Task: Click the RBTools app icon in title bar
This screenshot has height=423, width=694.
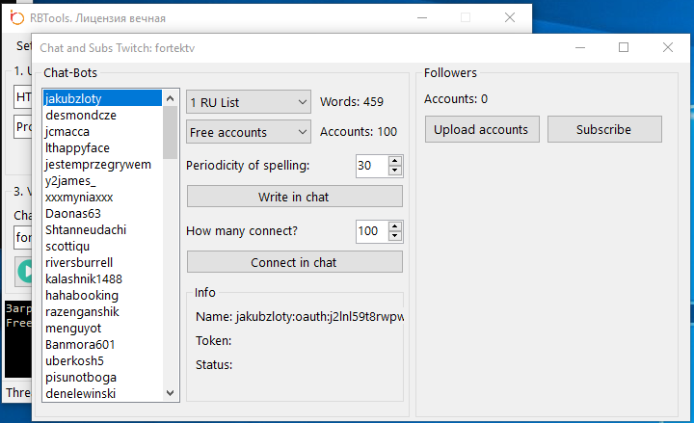Action: pyautogui.click(x=16, y=18)
